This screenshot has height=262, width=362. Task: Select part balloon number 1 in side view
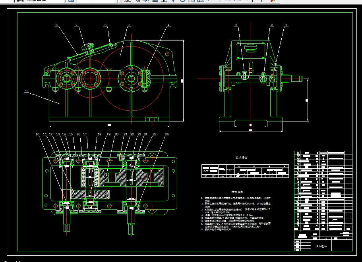286,25
